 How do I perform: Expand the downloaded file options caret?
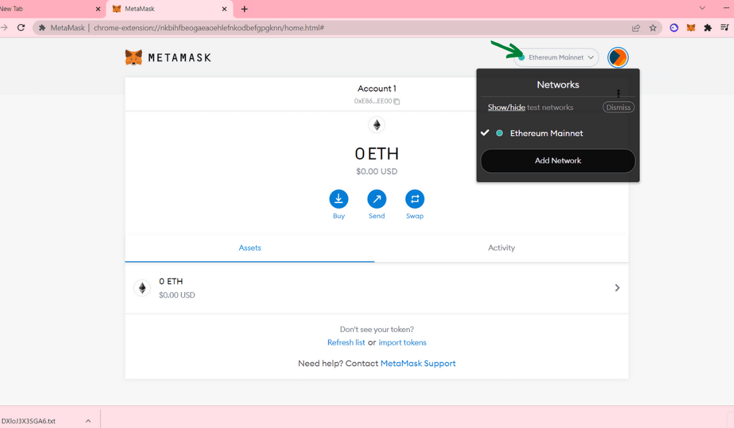(x=88, y=421)
